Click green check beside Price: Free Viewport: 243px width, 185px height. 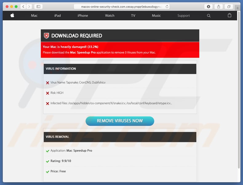[x=48, y=172]
